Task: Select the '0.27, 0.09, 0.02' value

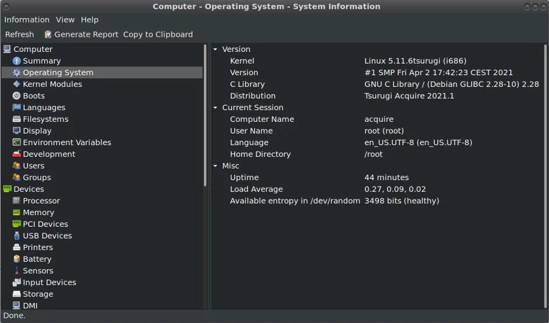Action: pos(395,189)
